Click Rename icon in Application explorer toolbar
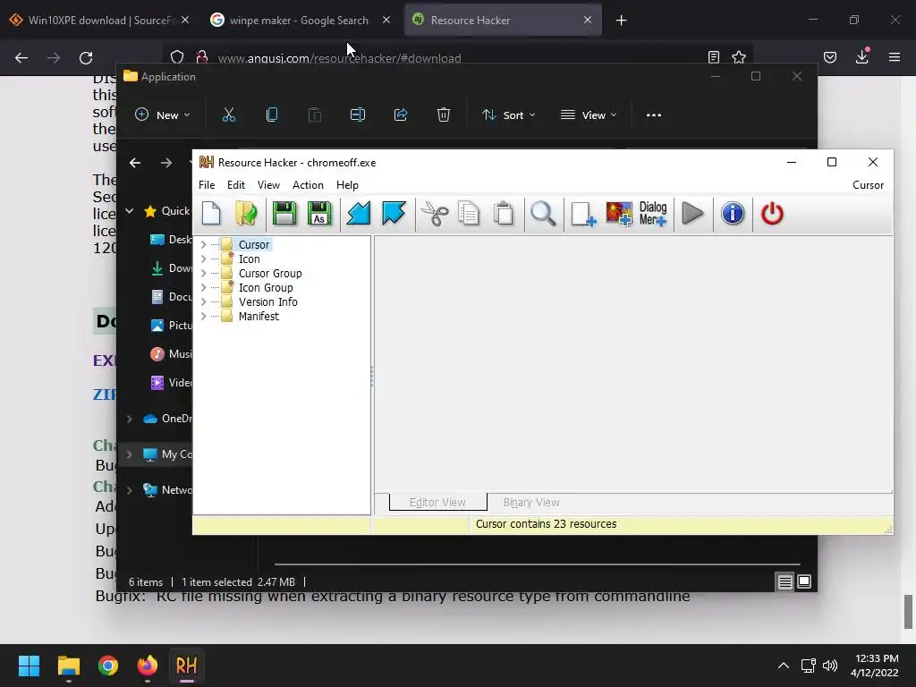The height and width of the screenshot is (687, 916). 358,115
